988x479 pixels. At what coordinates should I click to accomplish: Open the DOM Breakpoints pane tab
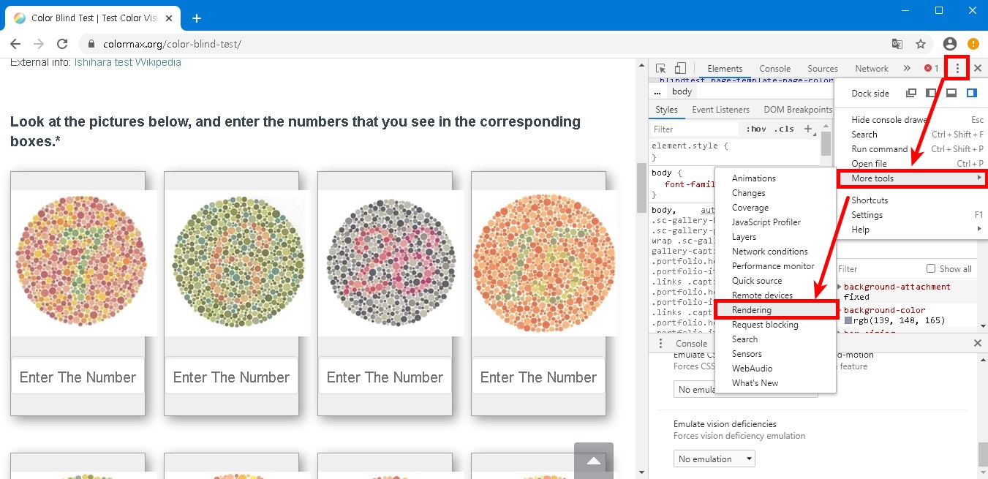tap(798, 110)
